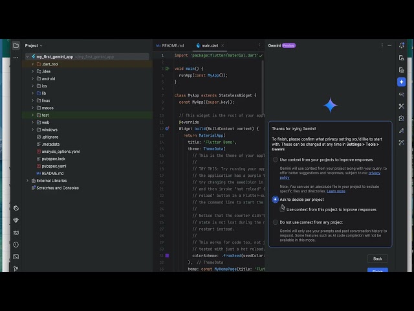Open the gamepad-shaped icon in the right sidebar
Viewport: 414px width, 311px height.
401,94
